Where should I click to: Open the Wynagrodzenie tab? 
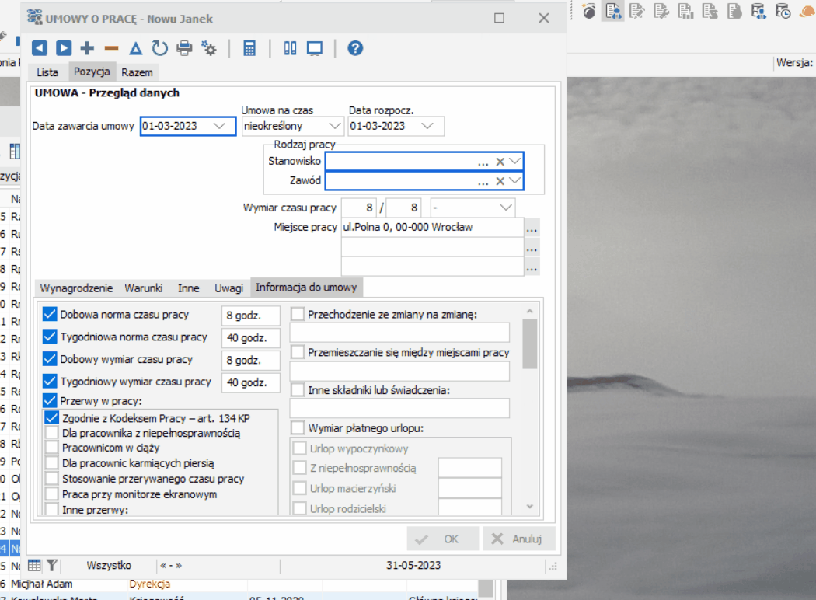pyautogui.click(x=76, y=288)
